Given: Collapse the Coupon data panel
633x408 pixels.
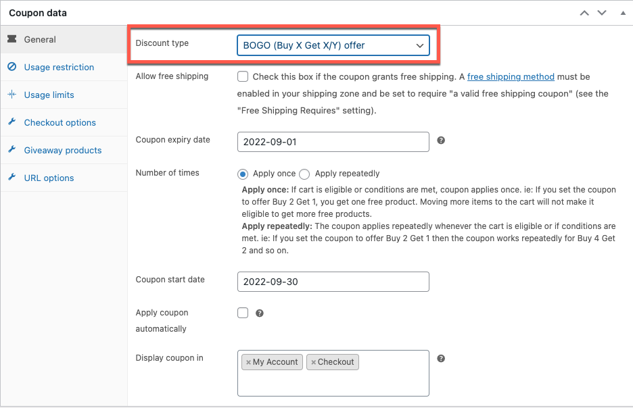Looking at the screenshot, I should (x=623, y=13).
